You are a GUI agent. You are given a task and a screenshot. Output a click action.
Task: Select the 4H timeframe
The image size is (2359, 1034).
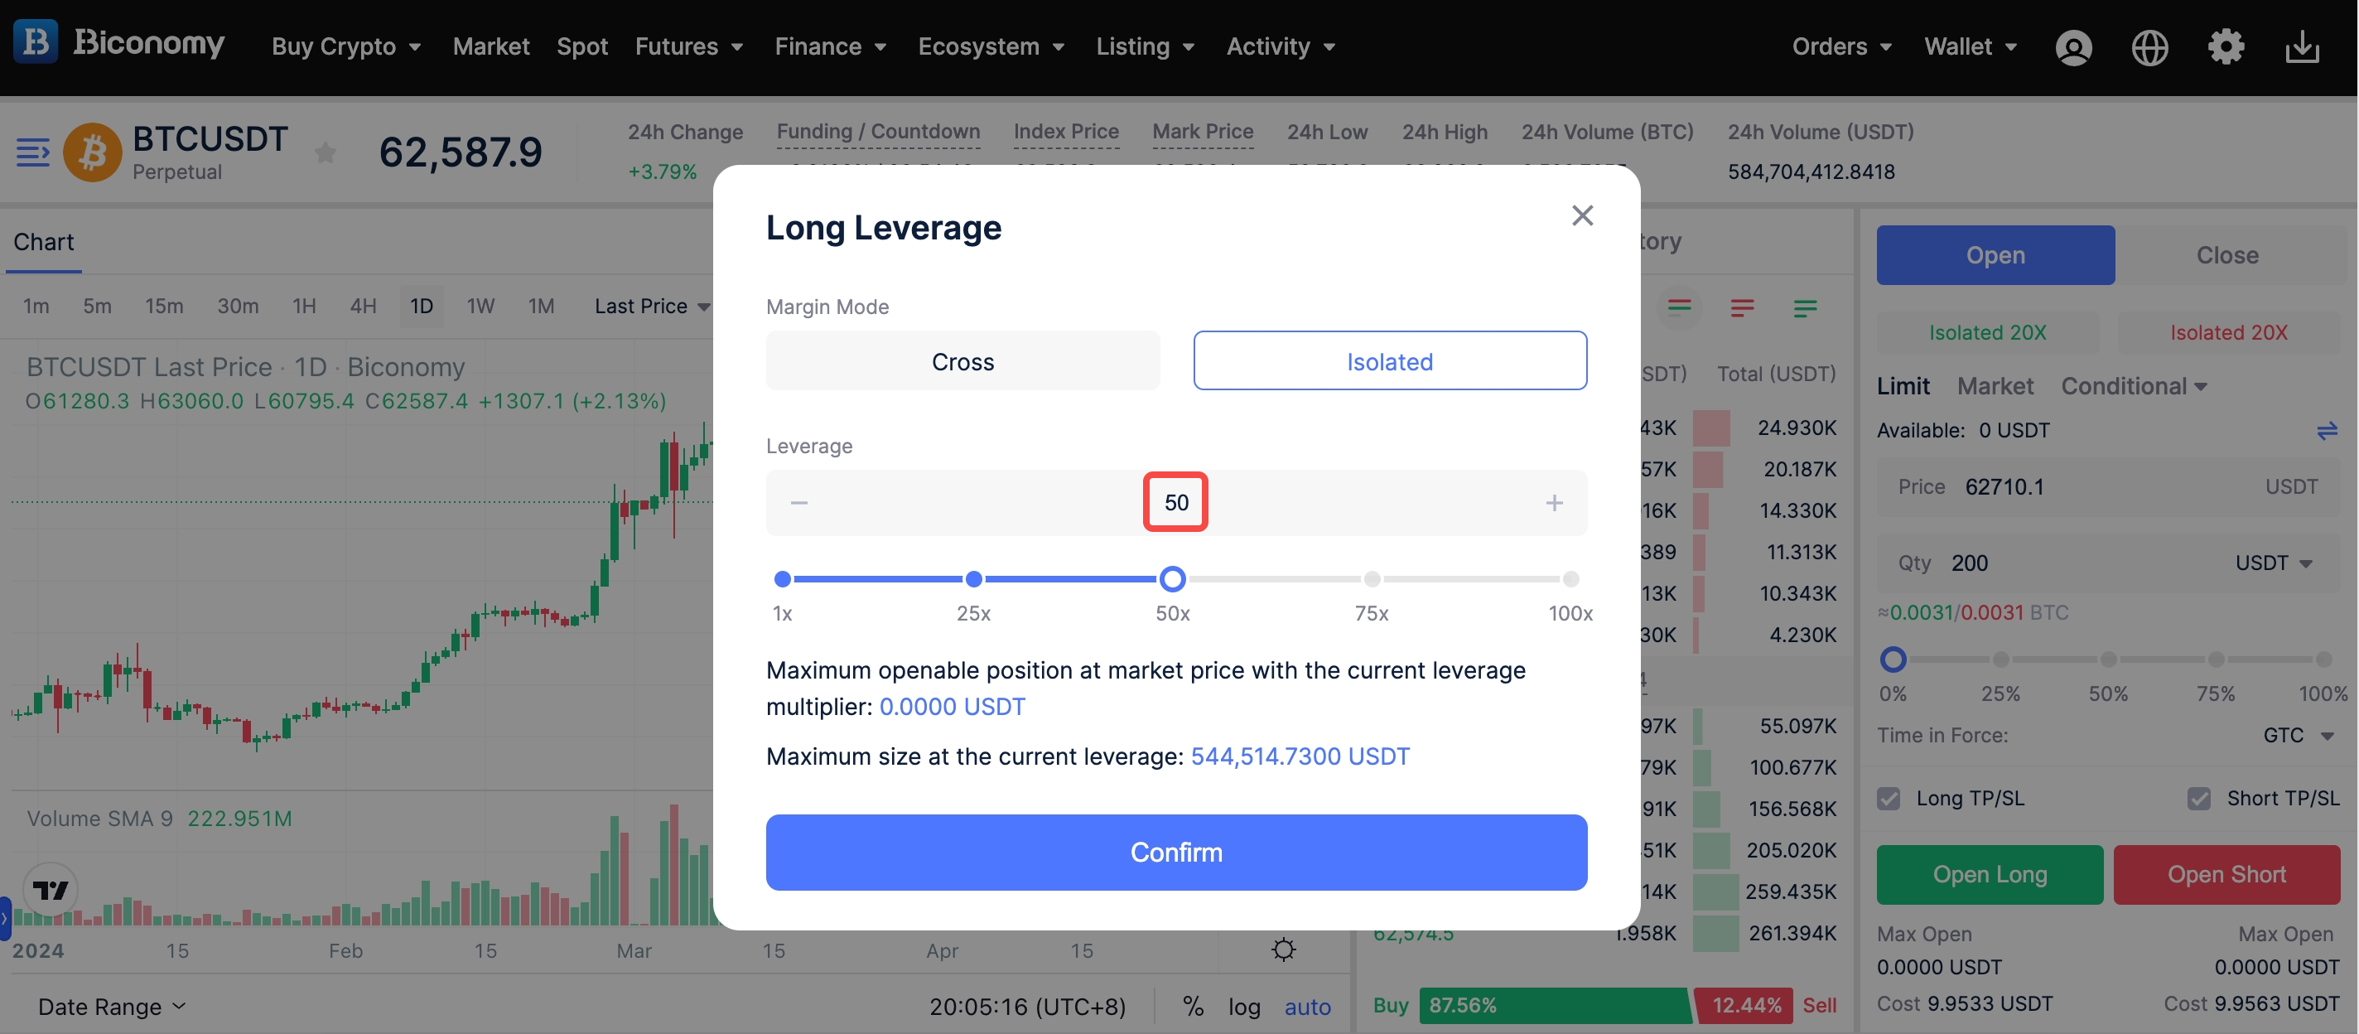363,306
